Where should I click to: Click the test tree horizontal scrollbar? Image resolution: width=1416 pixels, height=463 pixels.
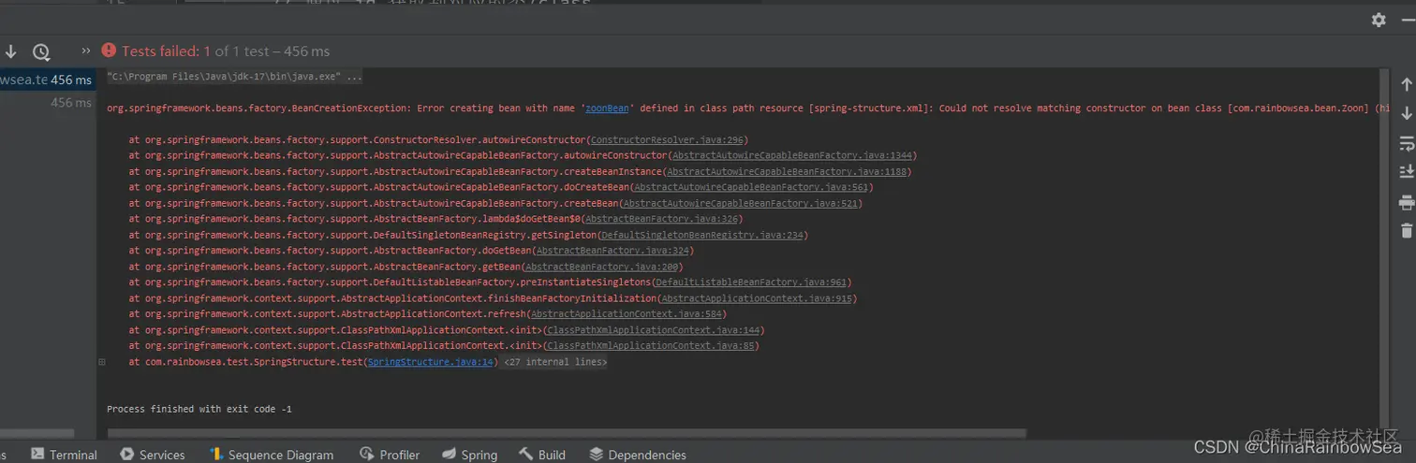point(37,434)
